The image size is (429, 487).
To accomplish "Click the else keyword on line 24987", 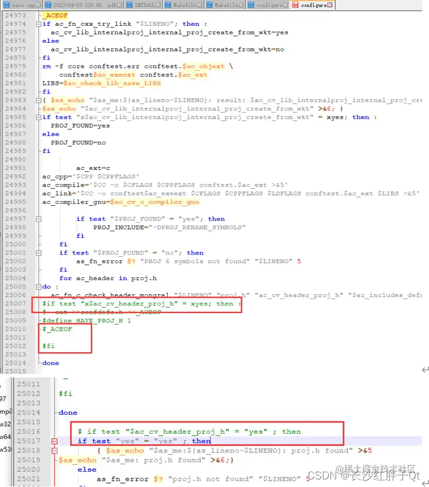I will 50,134.
